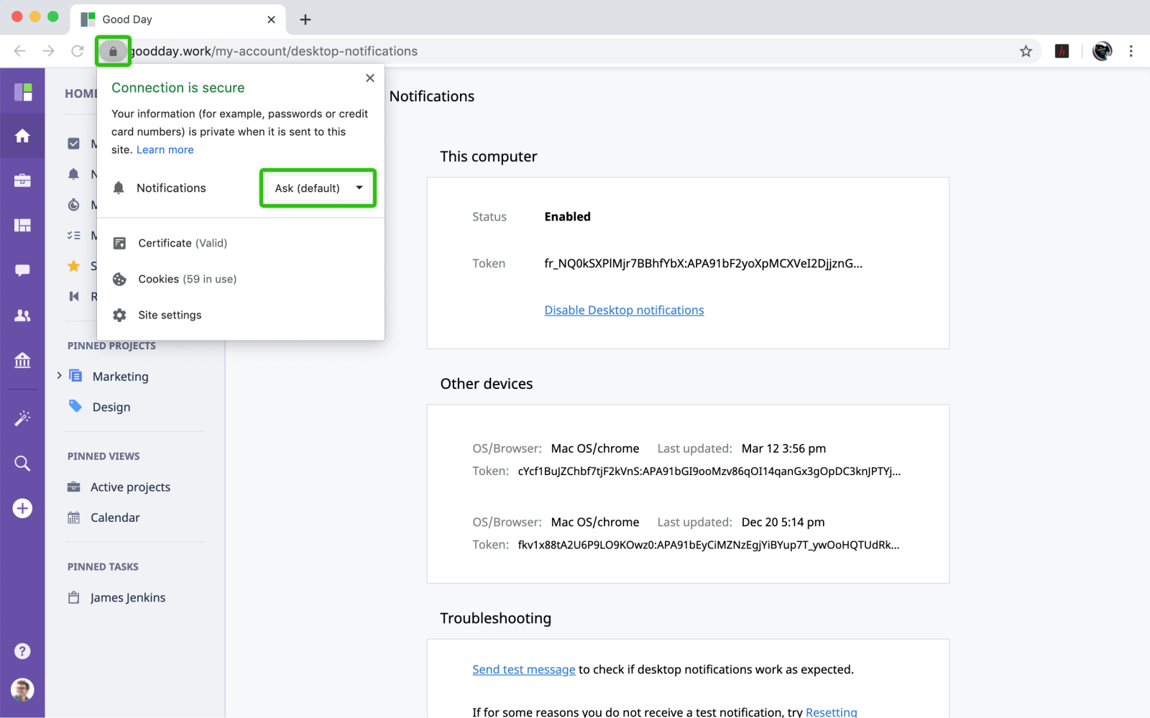Reload the page with the refresh icon
Image resolution: width=1150 pixels, height=718 pixels.
pyautogui.click(x=78, y=51)
